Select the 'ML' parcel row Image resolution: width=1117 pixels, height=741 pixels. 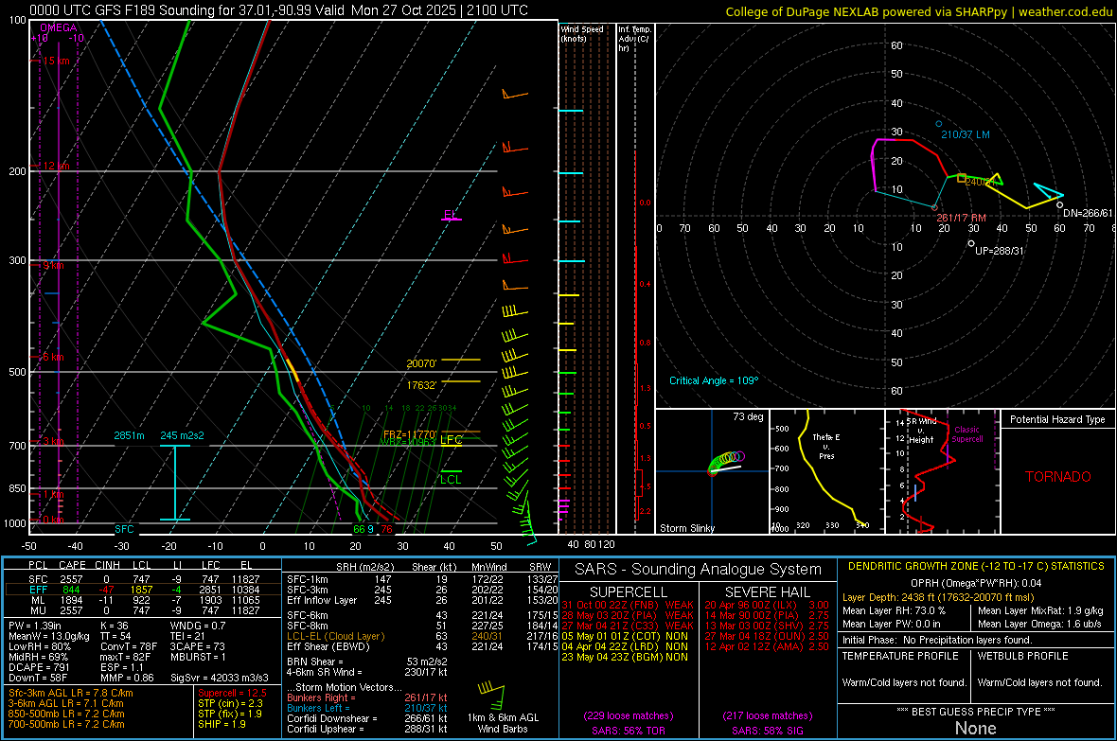point(143,600)
